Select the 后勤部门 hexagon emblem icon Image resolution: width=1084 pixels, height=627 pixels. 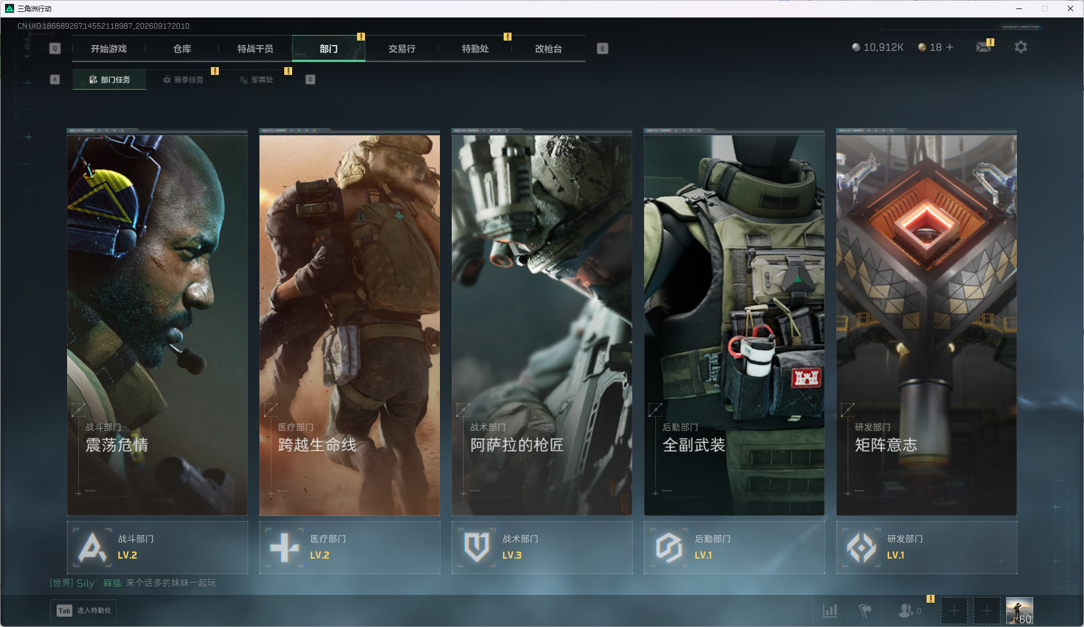(x=669, y=547)
